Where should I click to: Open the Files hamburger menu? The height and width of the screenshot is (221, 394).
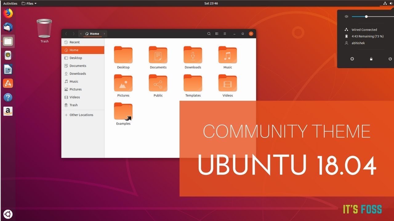(x=225, y=33)
